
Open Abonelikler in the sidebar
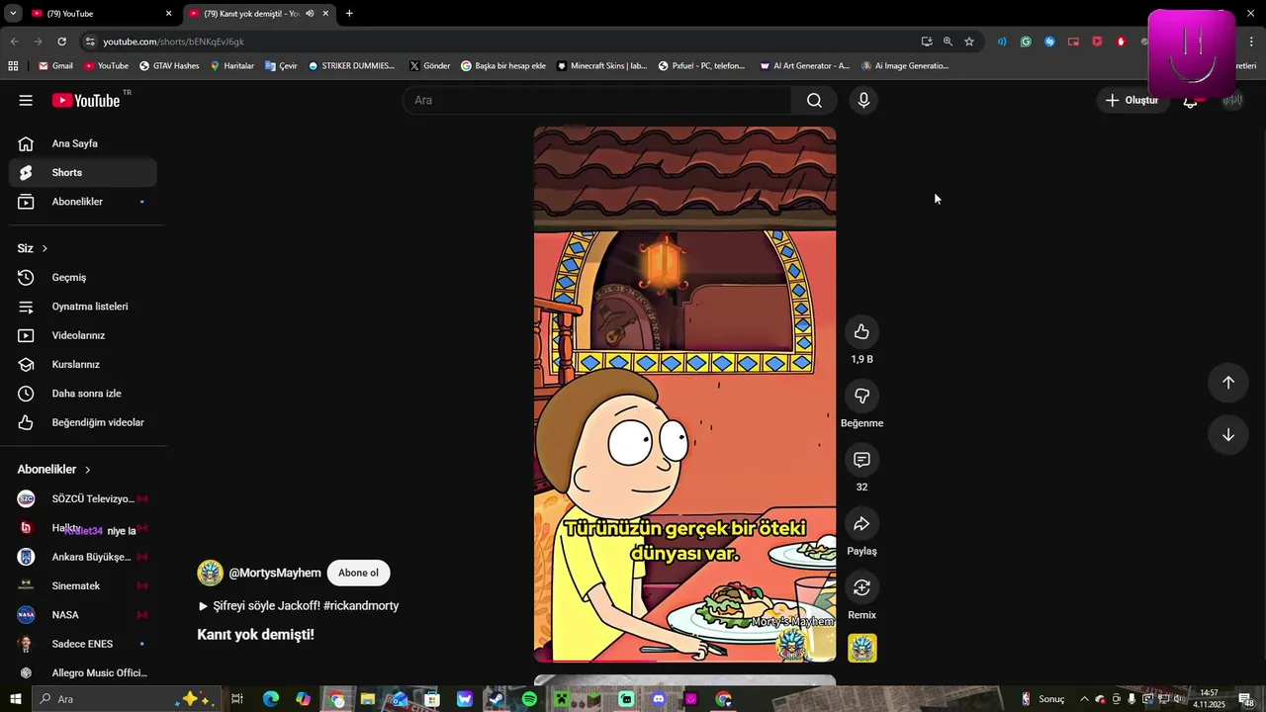(83, 202)
